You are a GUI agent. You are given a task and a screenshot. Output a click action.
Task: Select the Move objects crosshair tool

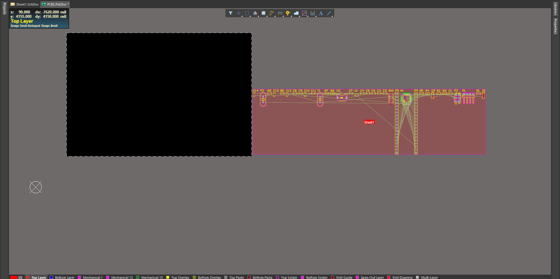click(x=239, y=13)
